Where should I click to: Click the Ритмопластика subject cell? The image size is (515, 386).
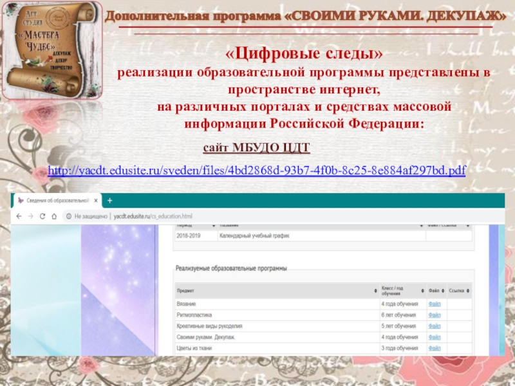pyautogui.click(x=277, y=315)
